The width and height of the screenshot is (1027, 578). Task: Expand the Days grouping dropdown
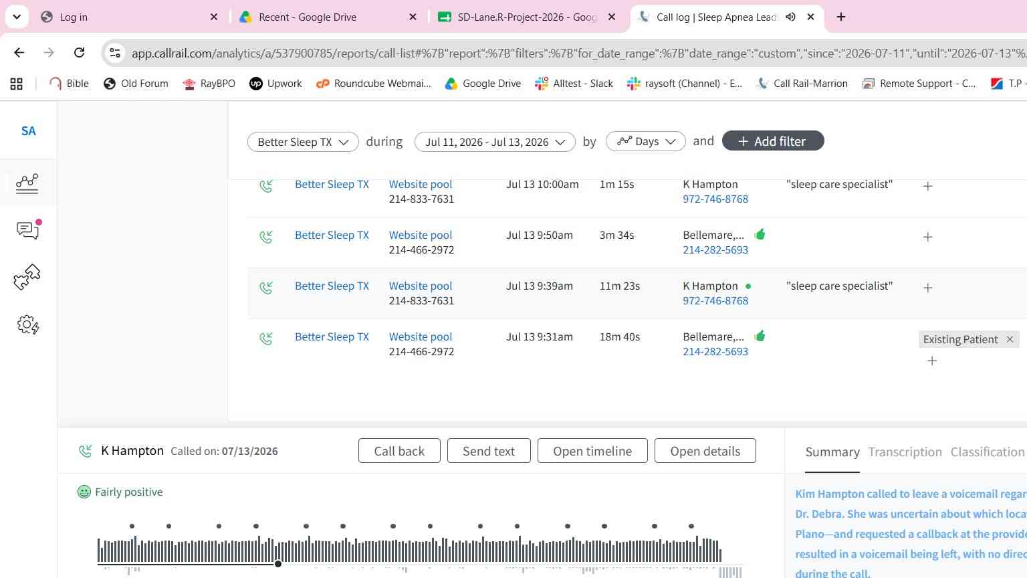coord(645,141)
